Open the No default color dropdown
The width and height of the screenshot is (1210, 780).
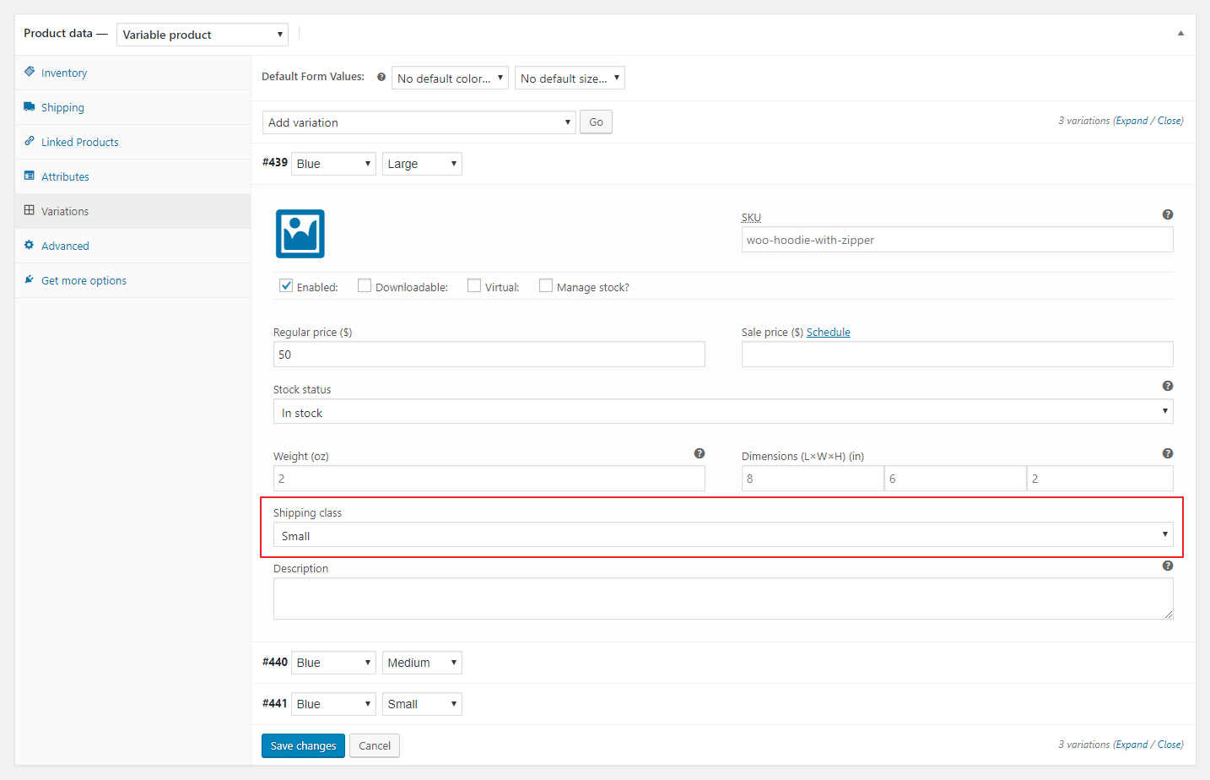point(450,77)
